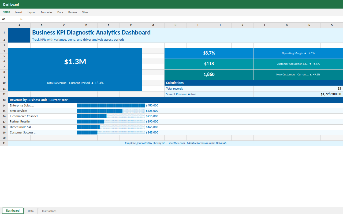The height and width of the screenshot is (214, 343).
Task: Select row 13 header
Action: (x=4, y=100)
